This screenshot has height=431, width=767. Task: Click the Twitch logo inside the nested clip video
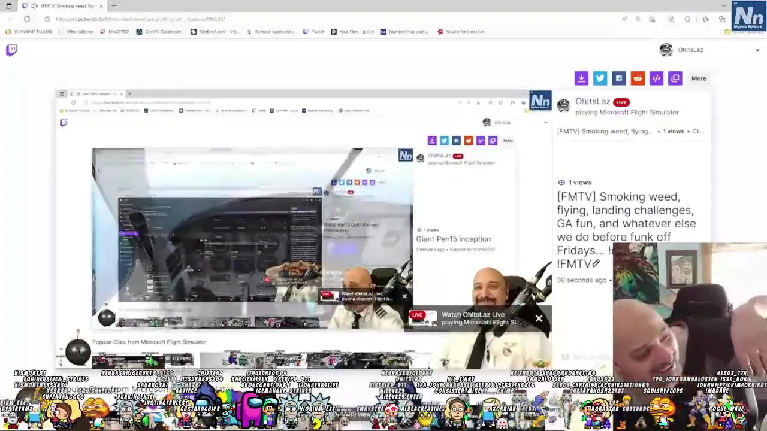(x=64, y=123)
